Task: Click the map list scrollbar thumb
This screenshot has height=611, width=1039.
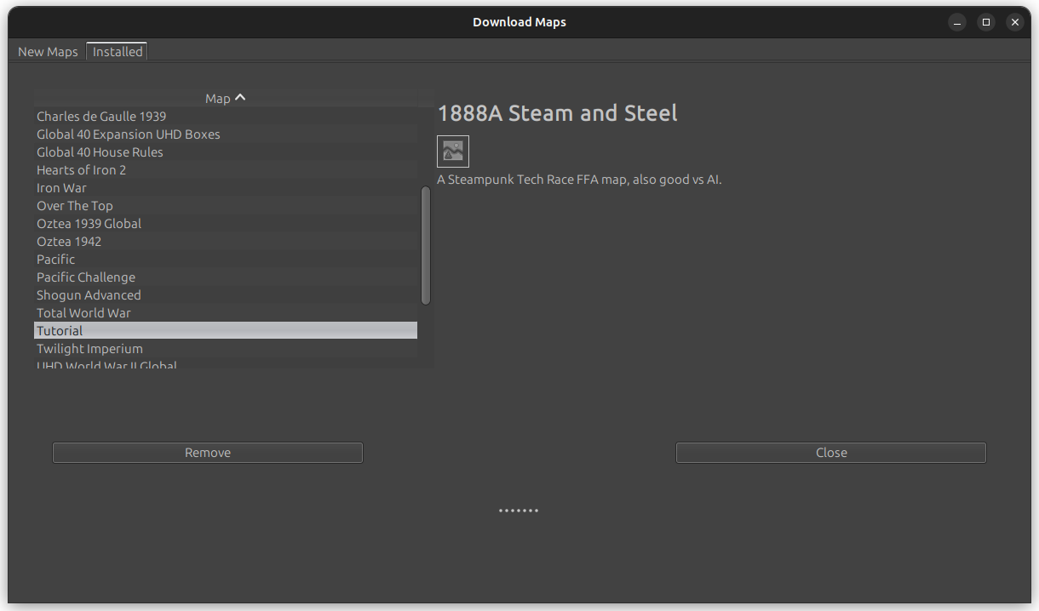Action: (426, 244)
